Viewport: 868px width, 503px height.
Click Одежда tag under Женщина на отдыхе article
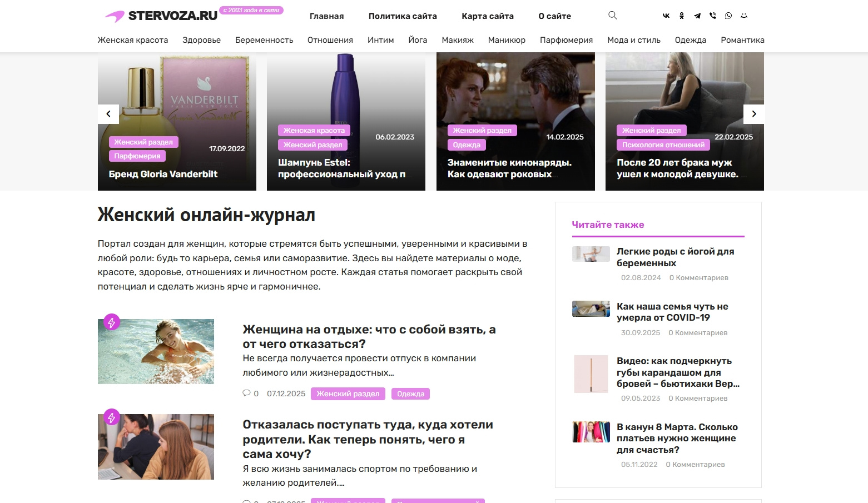point(410,394)
